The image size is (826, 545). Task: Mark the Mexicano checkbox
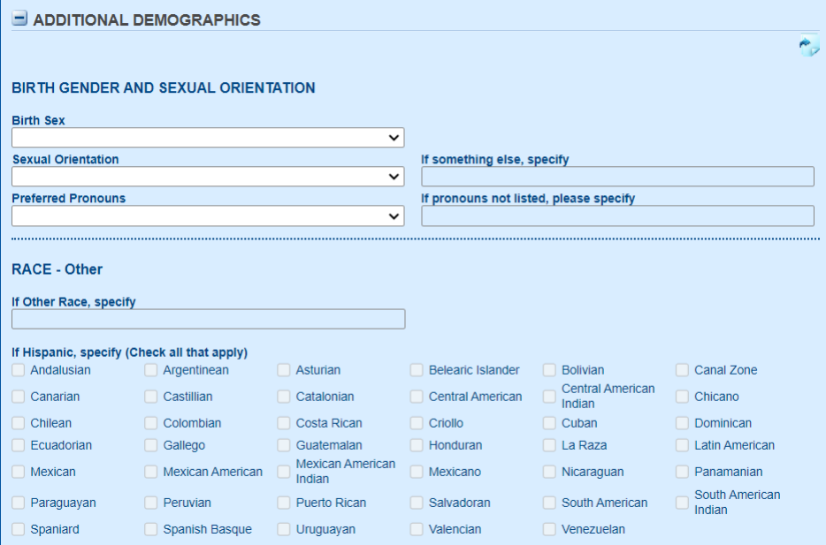(417, 472)
